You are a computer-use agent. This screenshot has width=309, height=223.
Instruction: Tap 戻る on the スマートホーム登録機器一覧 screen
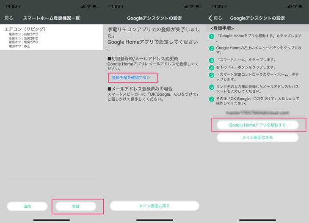click(x=8, y=18)
